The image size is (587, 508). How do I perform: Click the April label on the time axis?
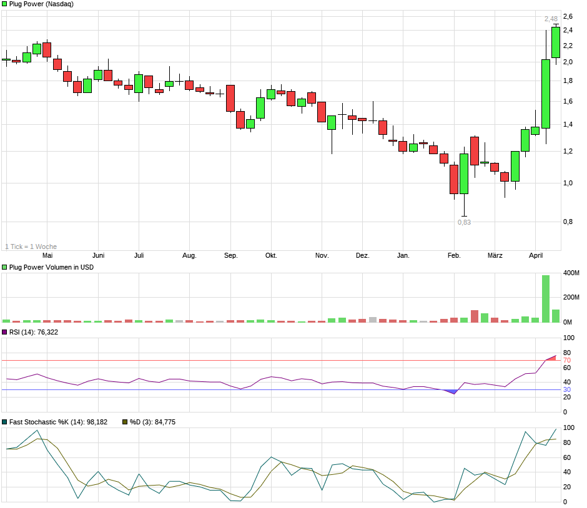(x=536, y=255)
